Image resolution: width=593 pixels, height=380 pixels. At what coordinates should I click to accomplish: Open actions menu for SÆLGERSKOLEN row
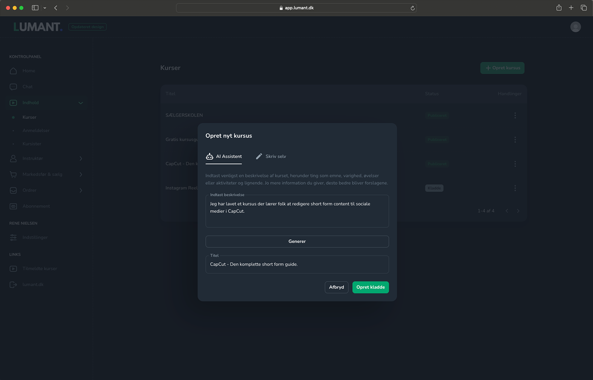[x=515, y=116]
